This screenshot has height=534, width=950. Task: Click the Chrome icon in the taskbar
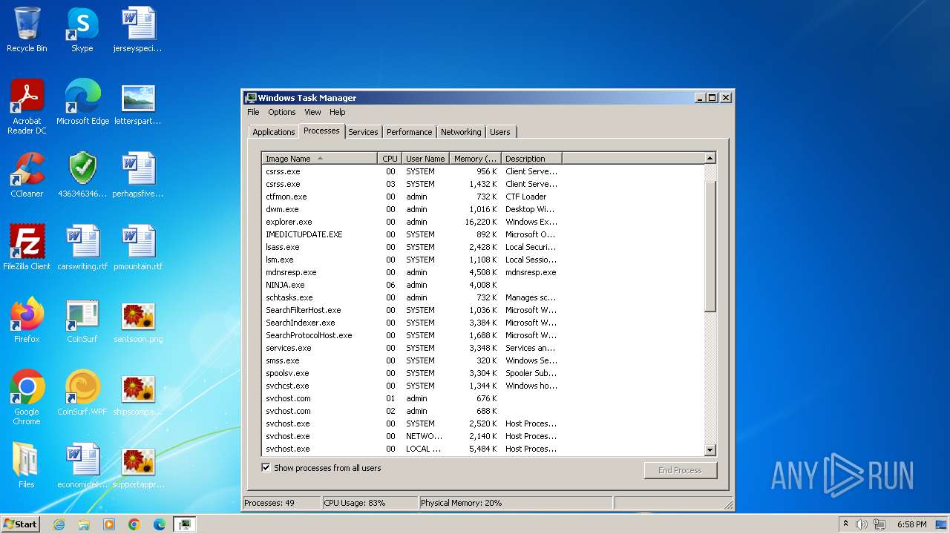point(134,524)
